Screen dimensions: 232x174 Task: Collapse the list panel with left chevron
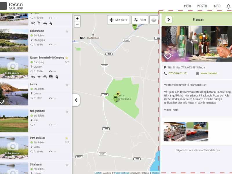click(x=76, y=100)
